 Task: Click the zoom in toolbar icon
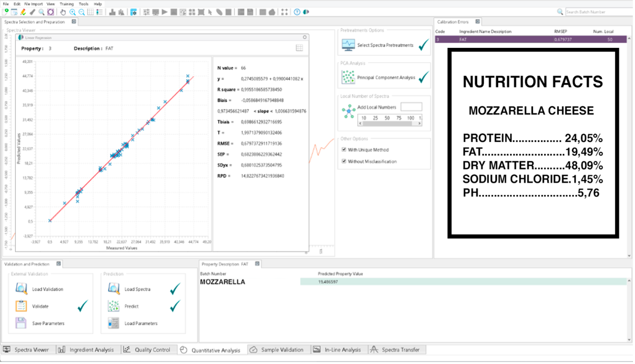pyautogui.click(x=72, y=12)
